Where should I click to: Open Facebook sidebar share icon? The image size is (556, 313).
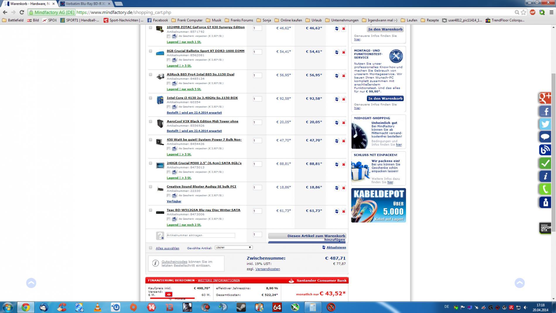[545, 111]
